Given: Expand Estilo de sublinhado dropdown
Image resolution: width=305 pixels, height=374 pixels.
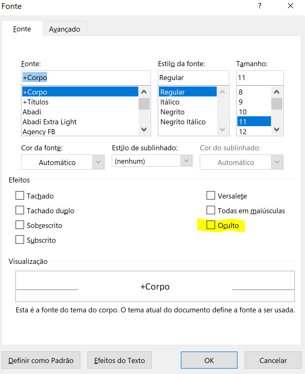Looking at the screenshot, I should pos(186,161).
